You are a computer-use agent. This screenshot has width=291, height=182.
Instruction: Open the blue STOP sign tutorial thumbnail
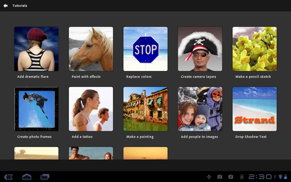[x=145, y=49]
